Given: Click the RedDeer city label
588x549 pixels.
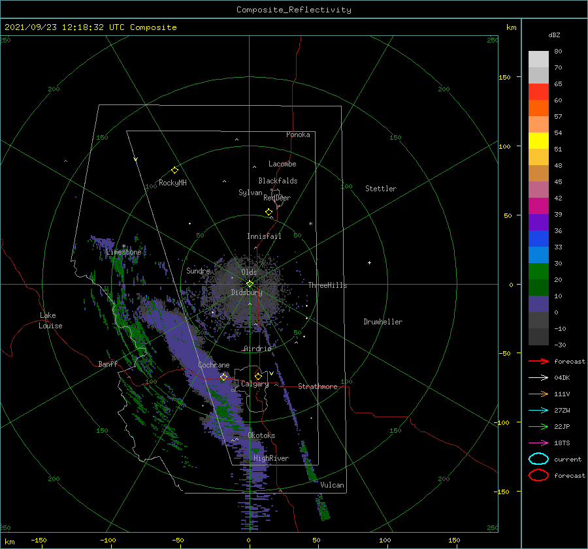Looking at the screenshot, I should click(277, 198).
